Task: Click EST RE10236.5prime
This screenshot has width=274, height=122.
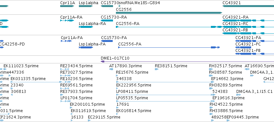Action: 76,79
